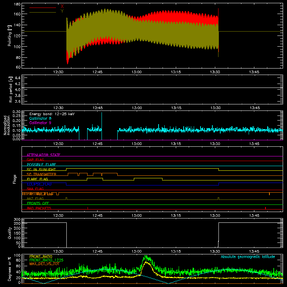Click the Normalized modulation axis title
The width and height of the screenshot is (287, 287).
point(6,125)
